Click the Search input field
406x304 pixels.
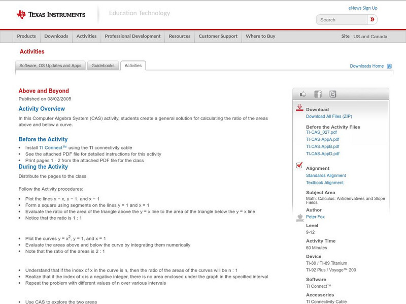pos(342,20)
